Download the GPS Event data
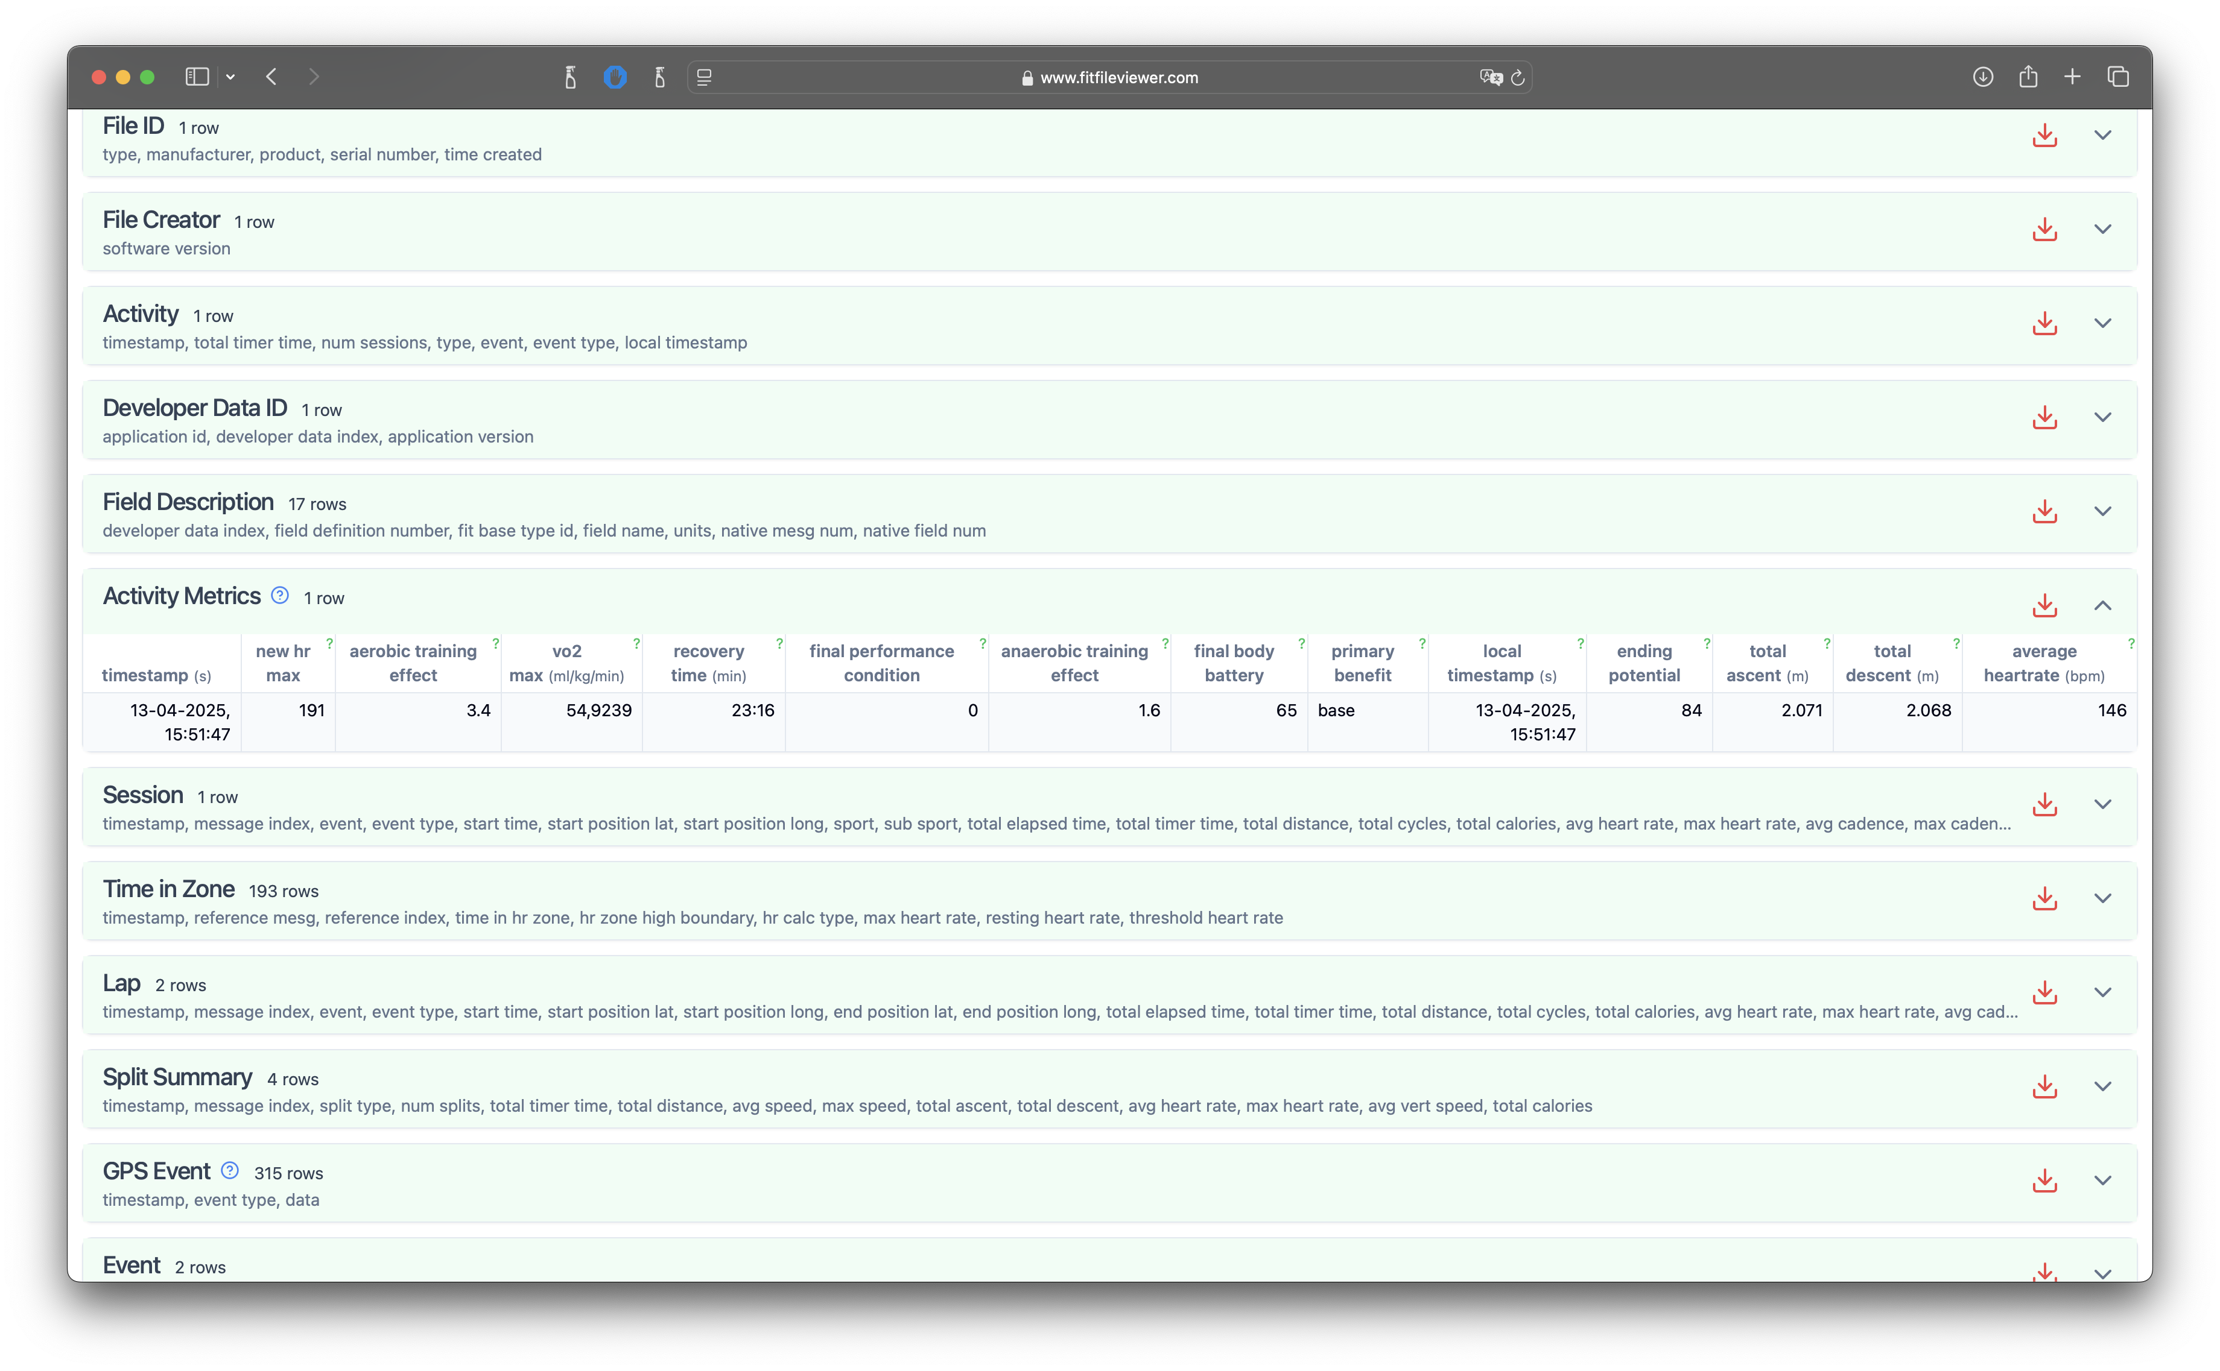This screenshot has width=2220, height=1371. point(2044,1180)
